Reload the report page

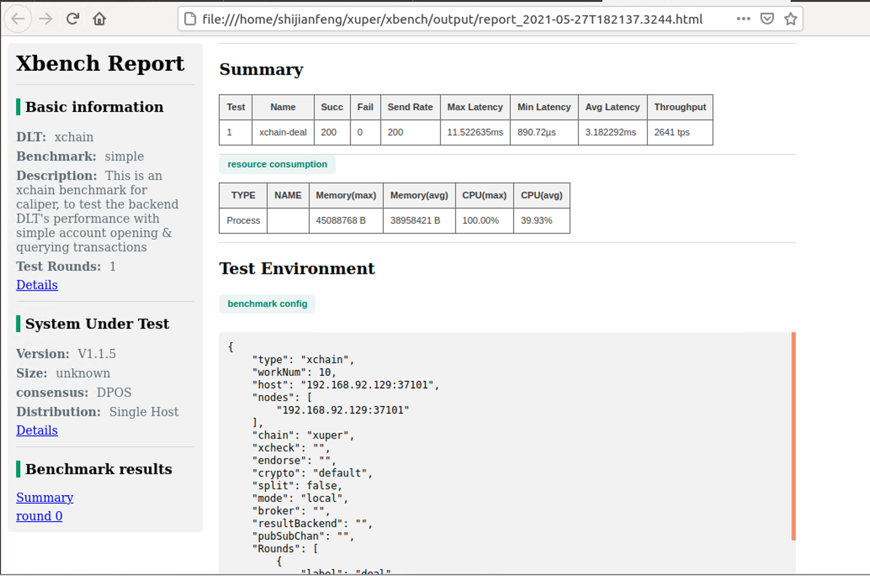[72, 19]
